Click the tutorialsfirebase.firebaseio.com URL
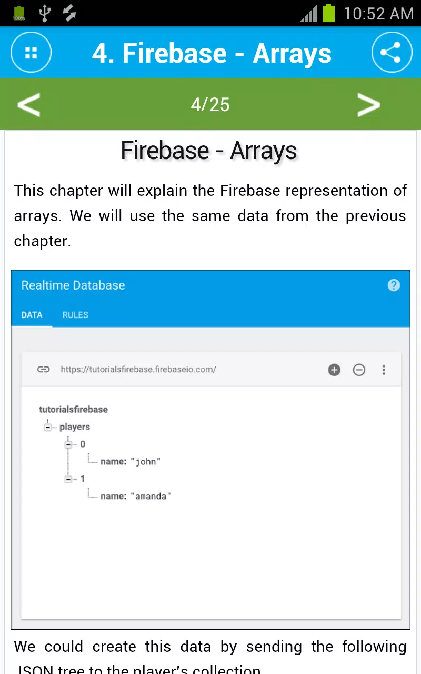Image resolution: width=421 pixels, height=674 pixels. 138,369
